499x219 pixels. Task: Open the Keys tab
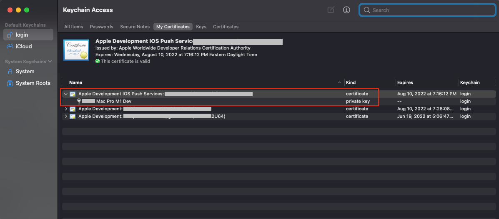coord(201,27)
